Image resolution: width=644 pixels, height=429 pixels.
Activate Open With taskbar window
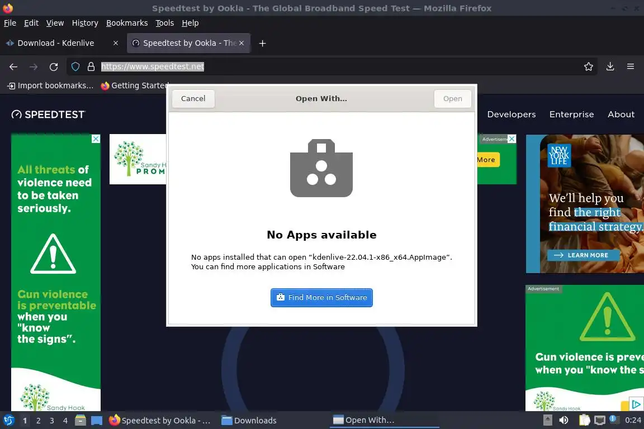point(385,420)
